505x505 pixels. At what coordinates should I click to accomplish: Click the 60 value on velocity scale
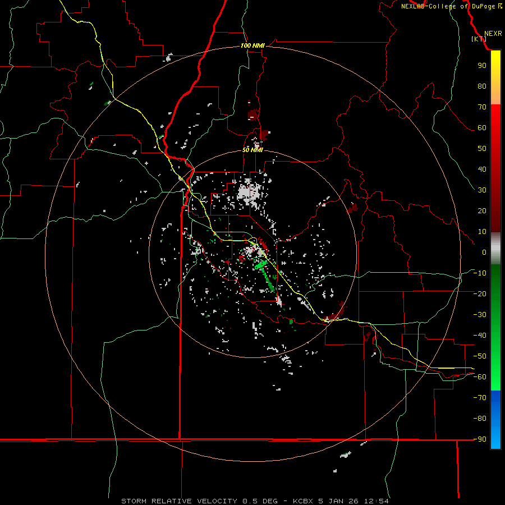(482, 127)
